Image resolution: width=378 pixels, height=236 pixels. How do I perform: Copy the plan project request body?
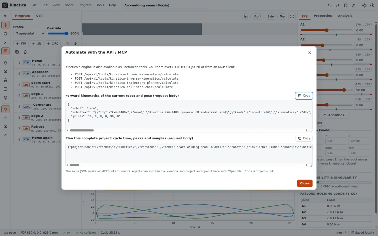click(304, 138)
